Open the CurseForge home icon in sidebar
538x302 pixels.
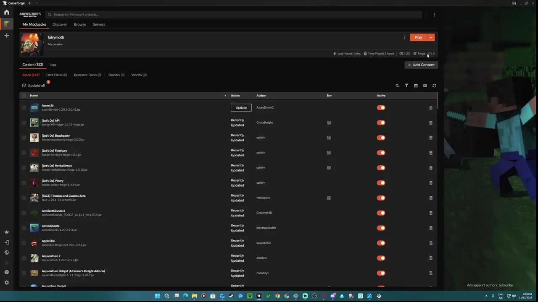6,12
